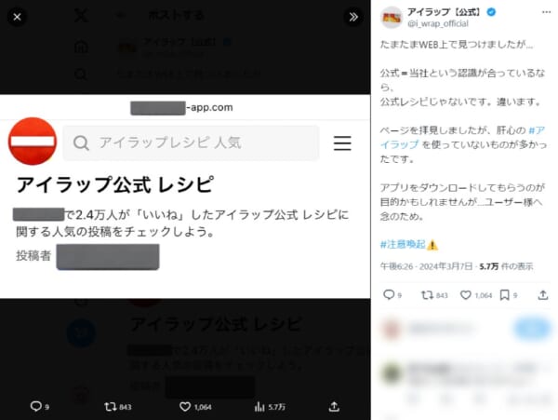
Task: Open the hamburger menu in the screenshot image
Action: pos(342,143)
